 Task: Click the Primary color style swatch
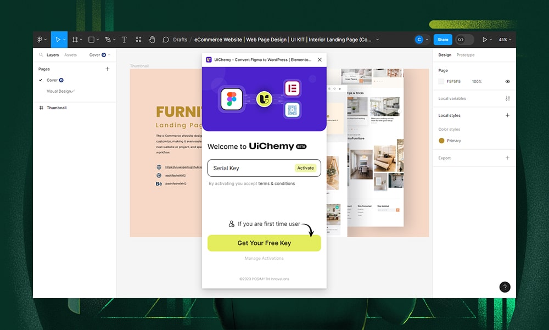coord(441,141)
